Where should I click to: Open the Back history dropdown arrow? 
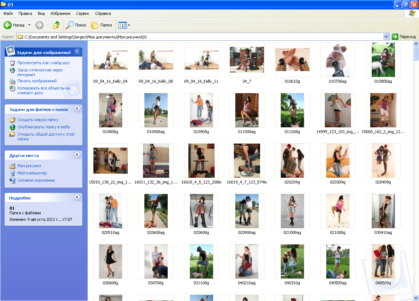[29, 25]
